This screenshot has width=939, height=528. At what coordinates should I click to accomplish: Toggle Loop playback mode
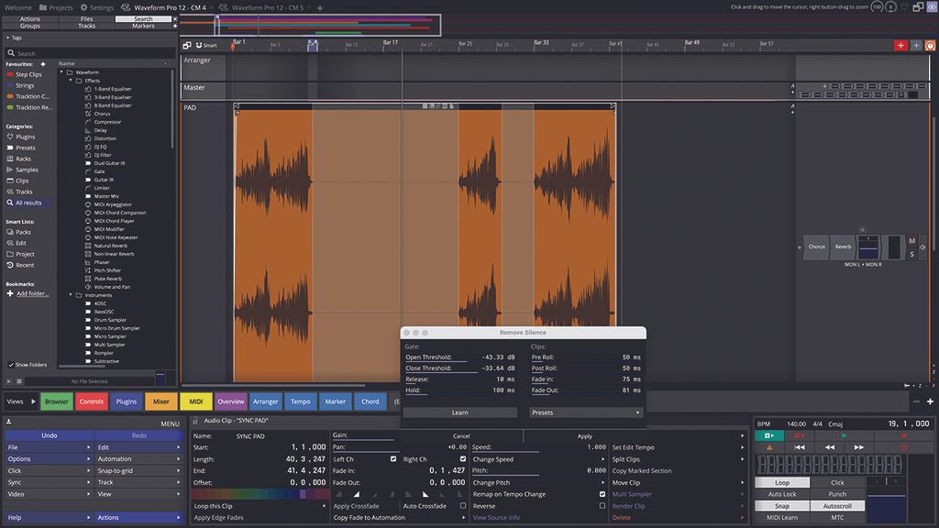coord(781,482)
